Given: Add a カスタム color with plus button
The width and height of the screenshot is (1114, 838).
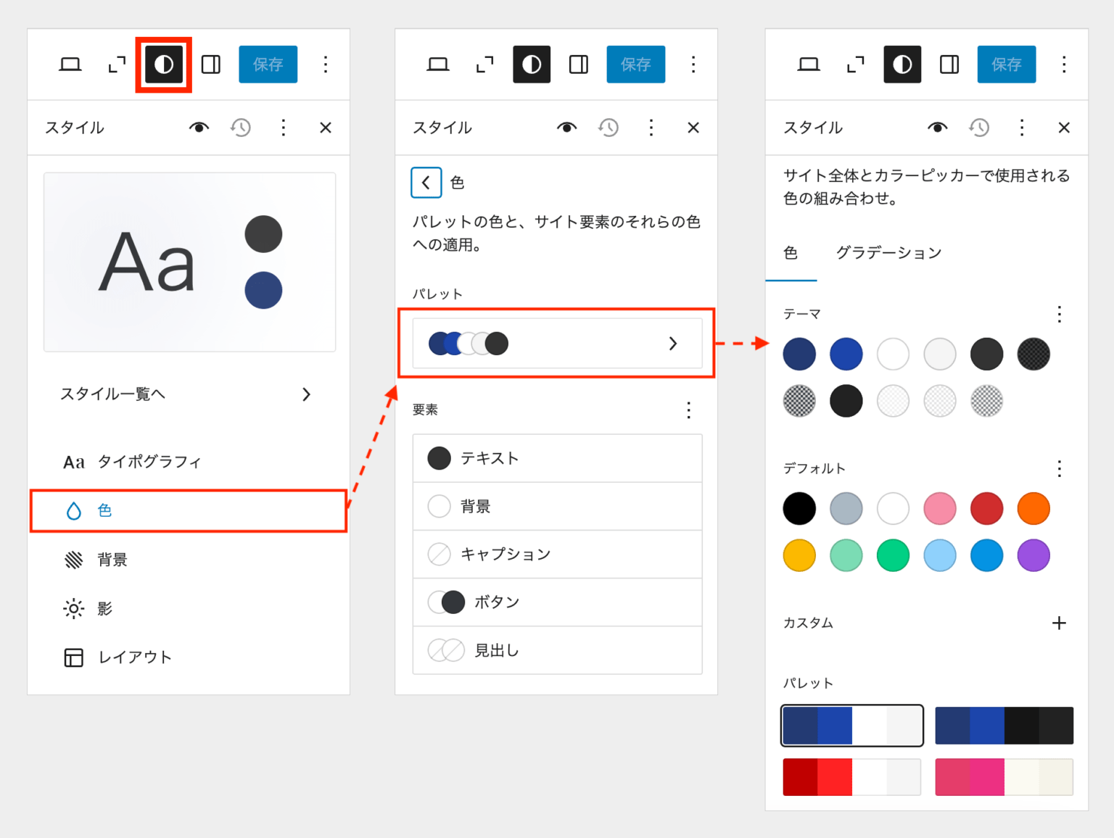Looking at the screenshot, I should [1060, 623].
